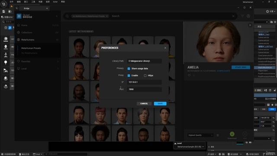Image resolution: width=277 pixels, height=156 pixels.
Task: Toggle the proxy Enable checkbox
Action: [x=129, y=75]
